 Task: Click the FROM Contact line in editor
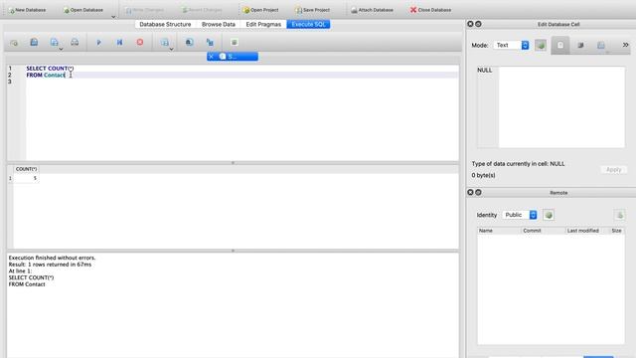pyautogui.click(x=46, y=76)
